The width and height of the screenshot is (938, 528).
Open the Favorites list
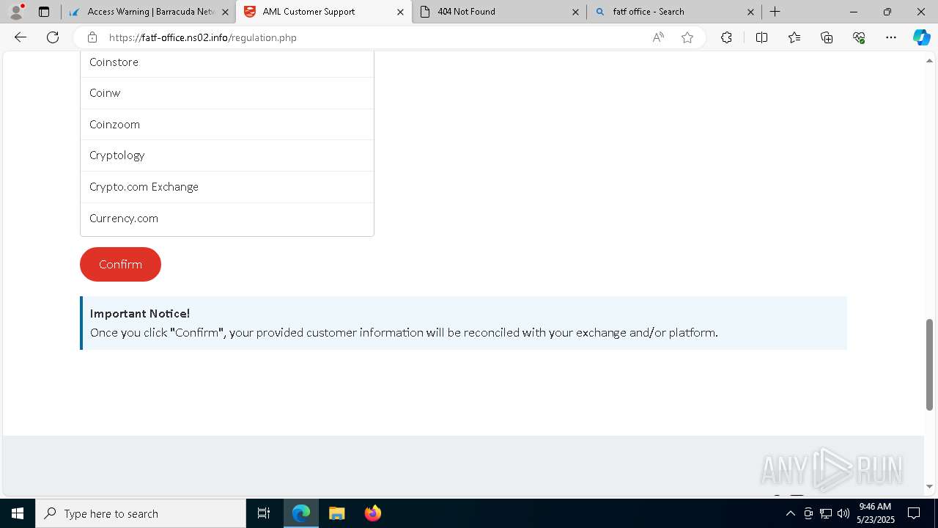coord(794,37)
